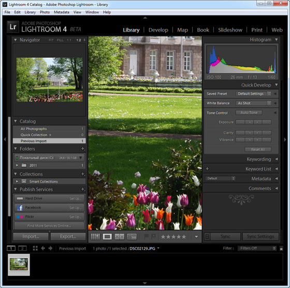The width and height of the screenshot is (290, 288).
Task: Select Loupe view icon in toolbar
Action: point(107,236)
